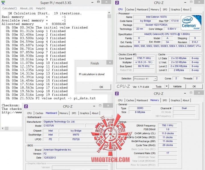Minimize the Super PI window

click(92, 2)
